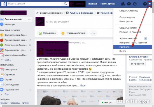
Task: Click the Нравится button for Knitting & Crochet
Action: (137, 64)
